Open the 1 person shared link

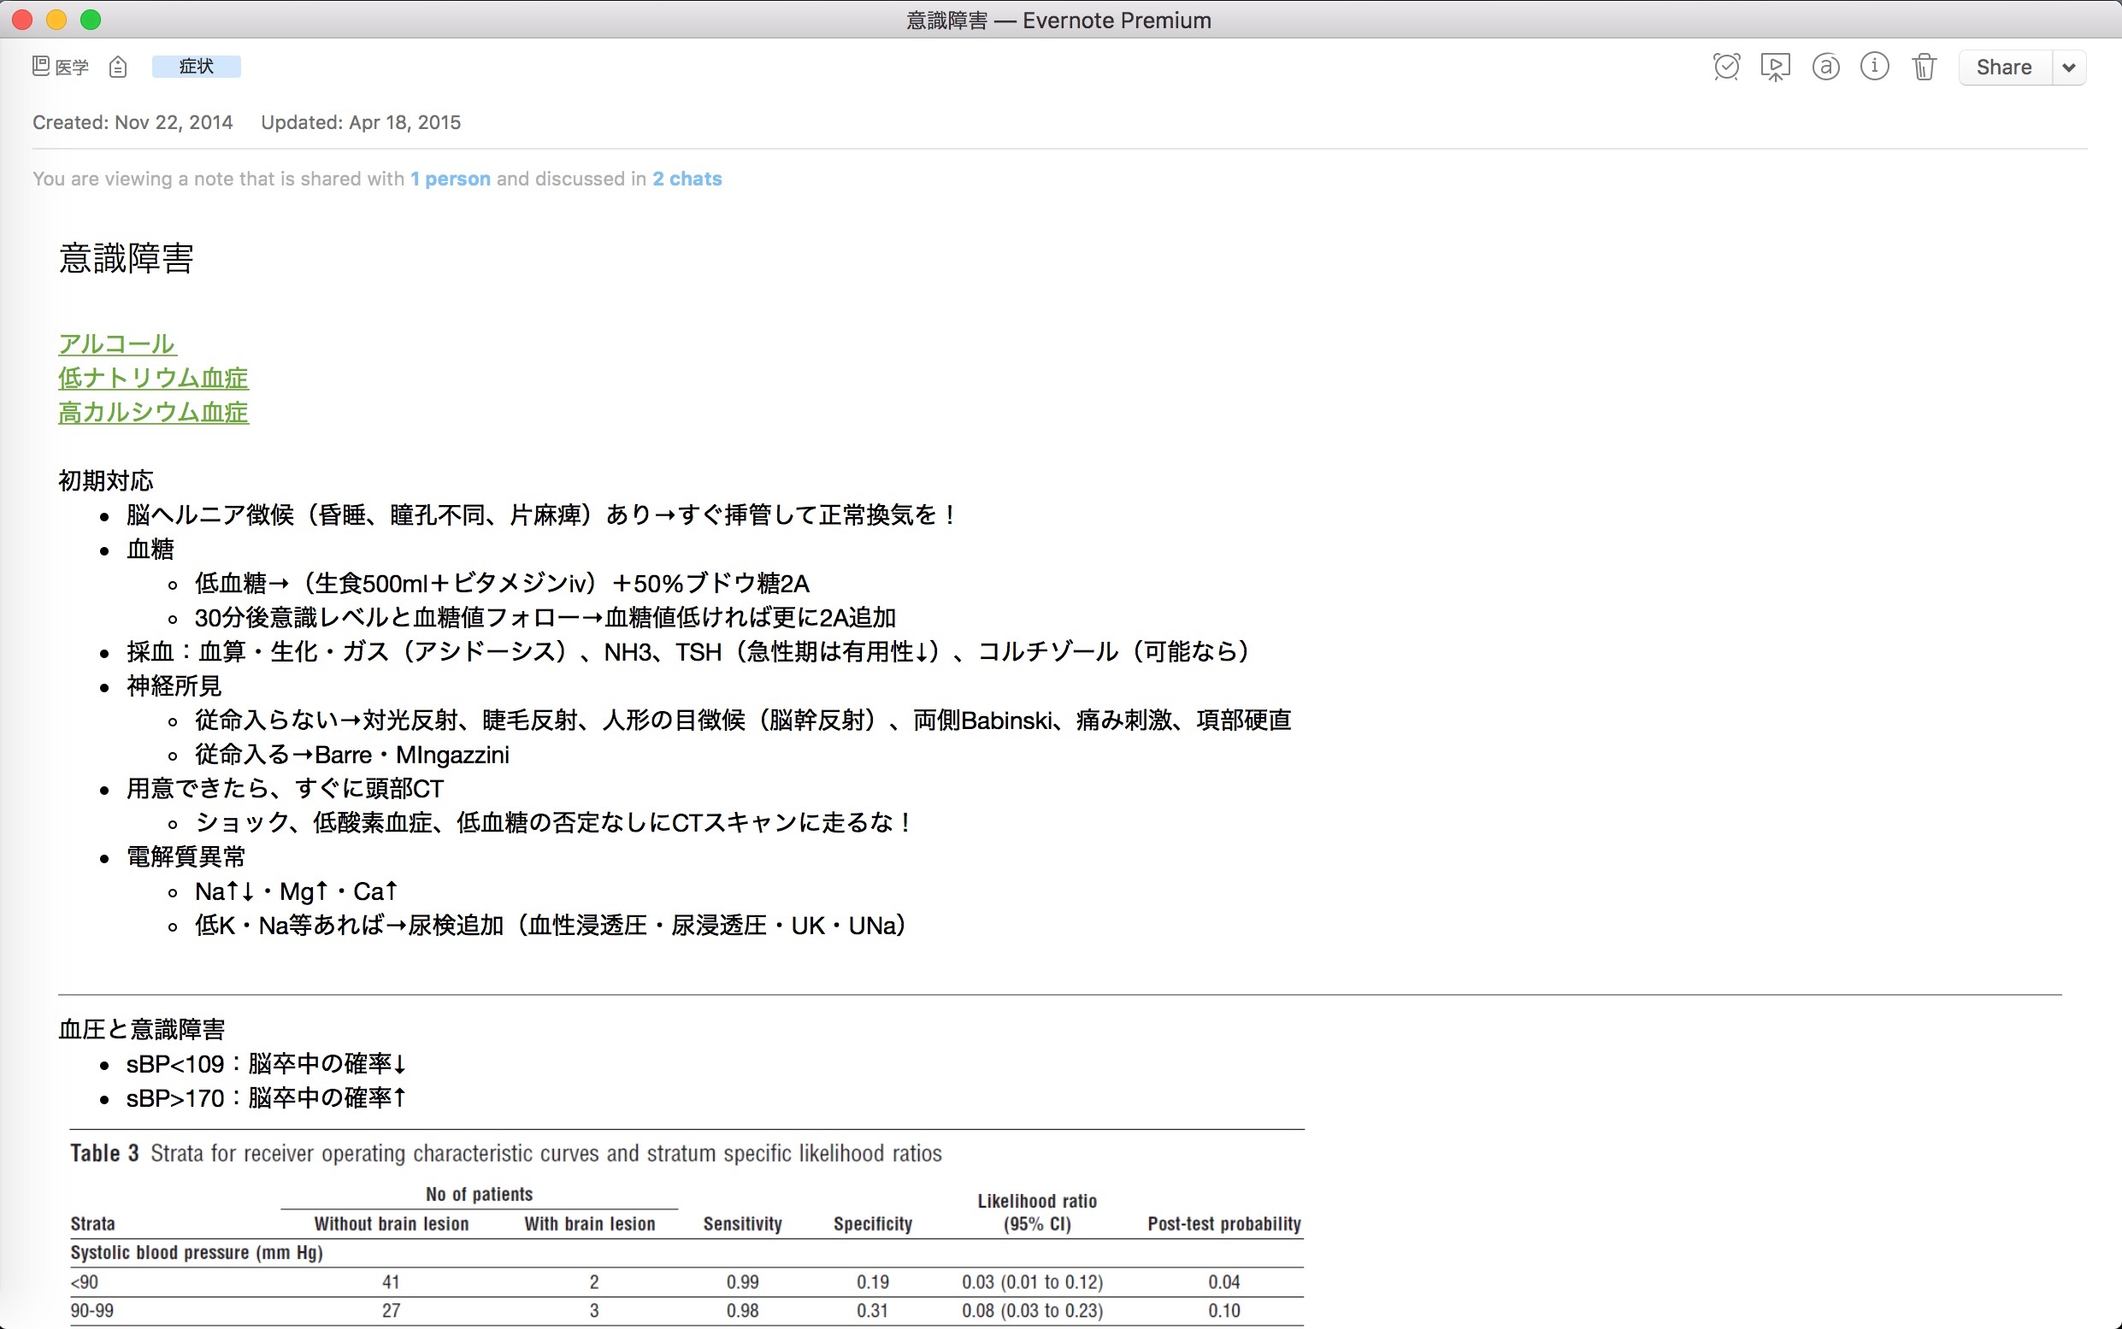coord(450,179)
